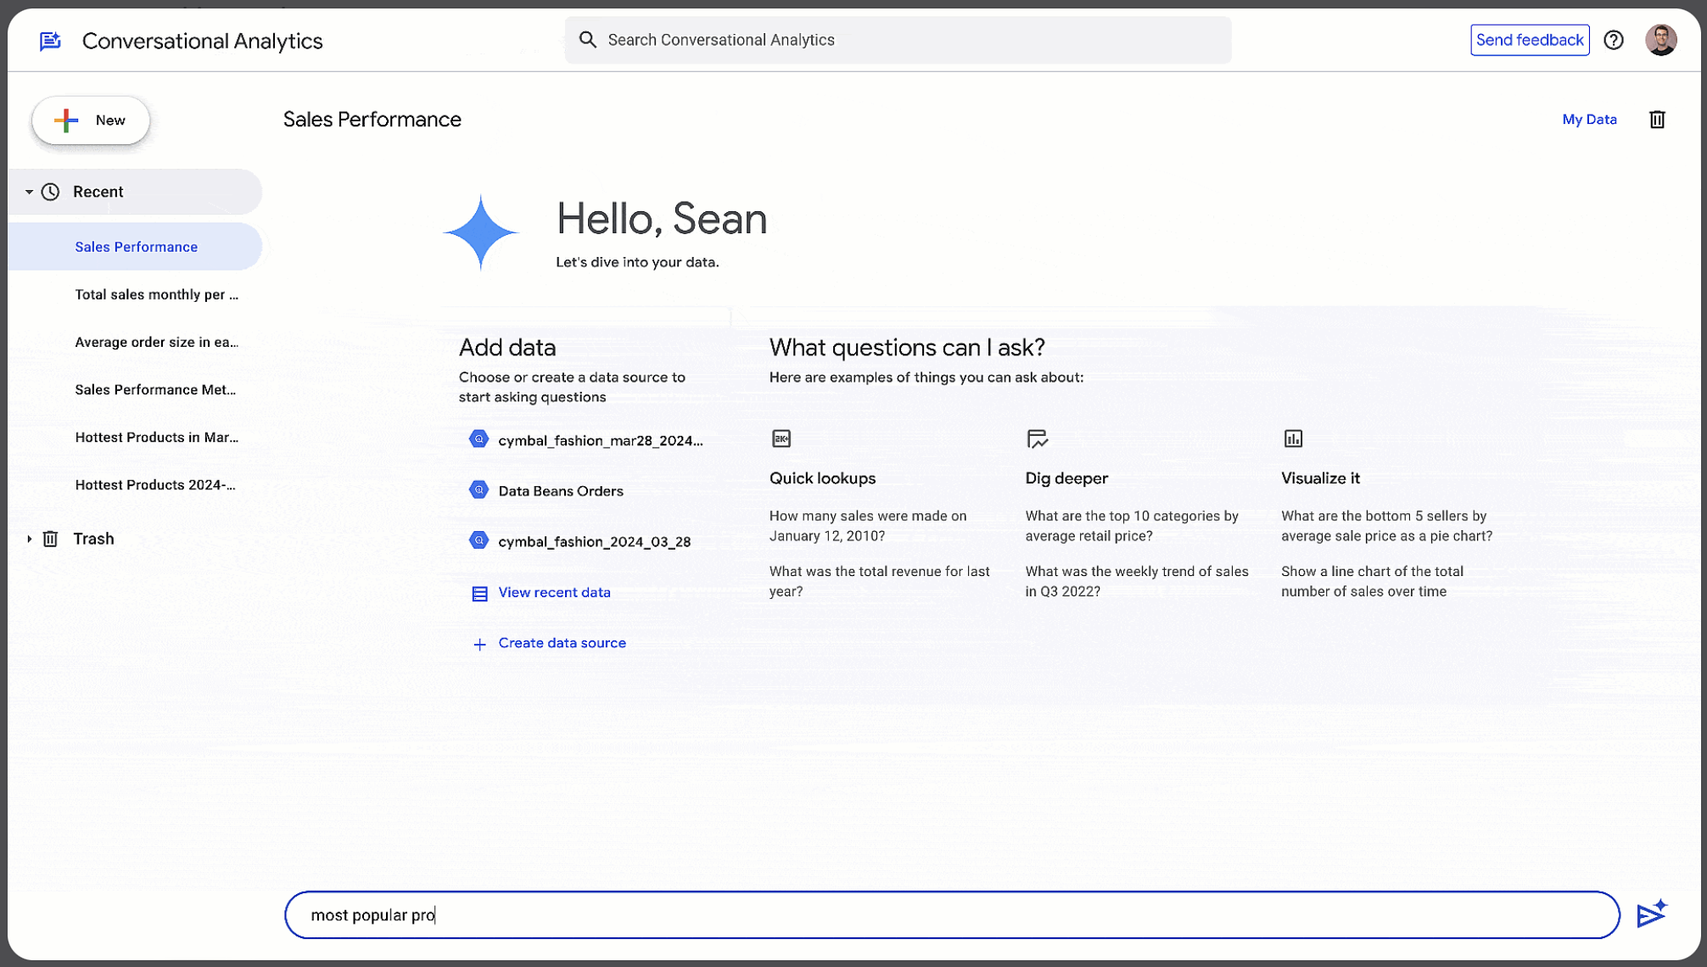Open the help question mark icon

point(1614,40)
